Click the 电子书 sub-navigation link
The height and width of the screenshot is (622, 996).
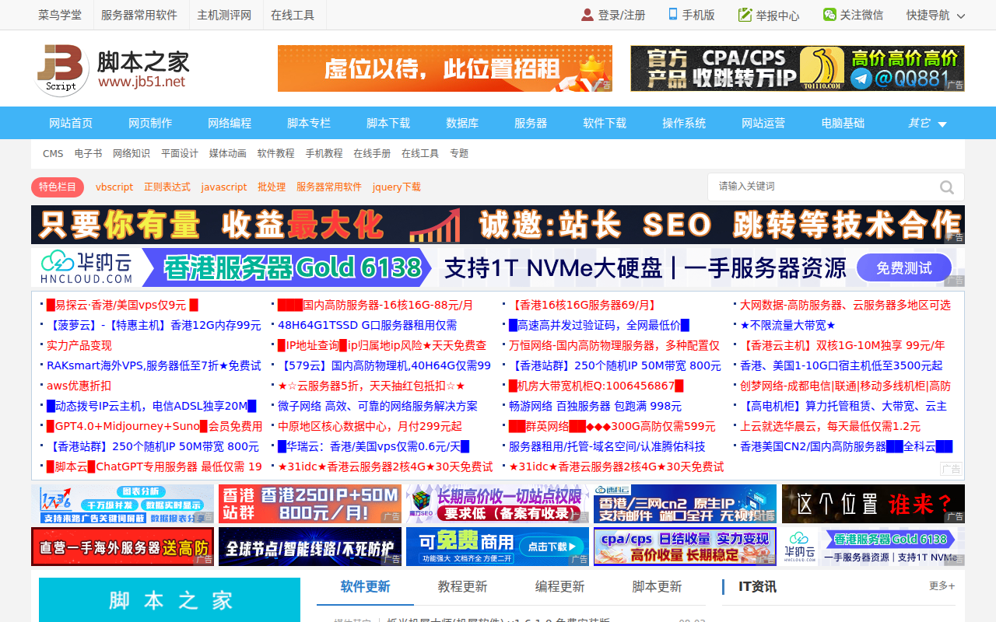pyautogui.click(x=88, y=154)
